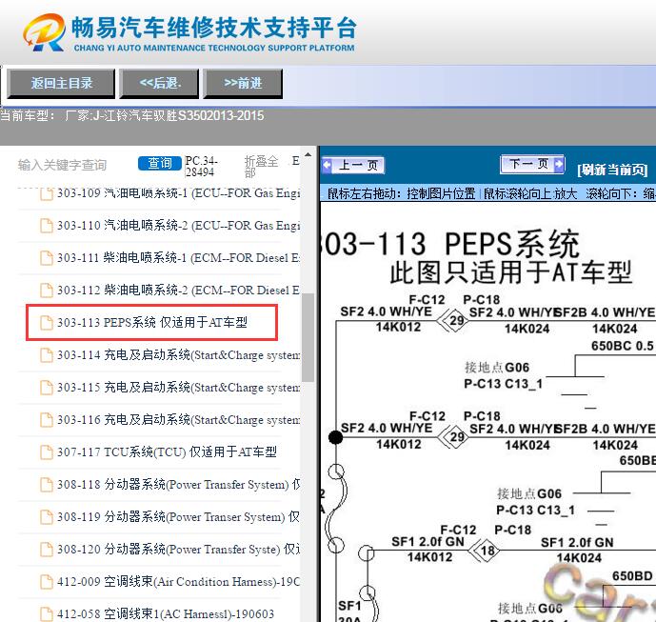Click document icon beside 303-114 entry

pyautogui.click(x=47, y=355)
